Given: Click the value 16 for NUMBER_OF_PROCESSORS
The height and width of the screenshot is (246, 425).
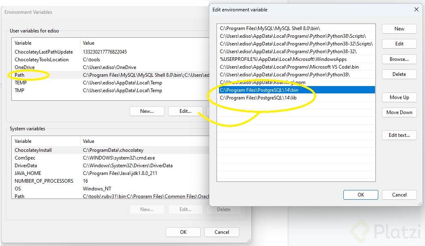Looking at the screenshot, I should 85,181.
